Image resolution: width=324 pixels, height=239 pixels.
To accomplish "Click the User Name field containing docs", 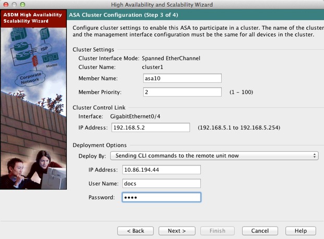I will [161, 183].
